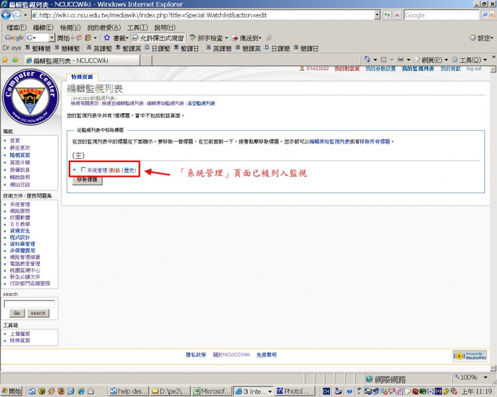Click the Google toolbar bookmarks star

[x=107, y=38]
